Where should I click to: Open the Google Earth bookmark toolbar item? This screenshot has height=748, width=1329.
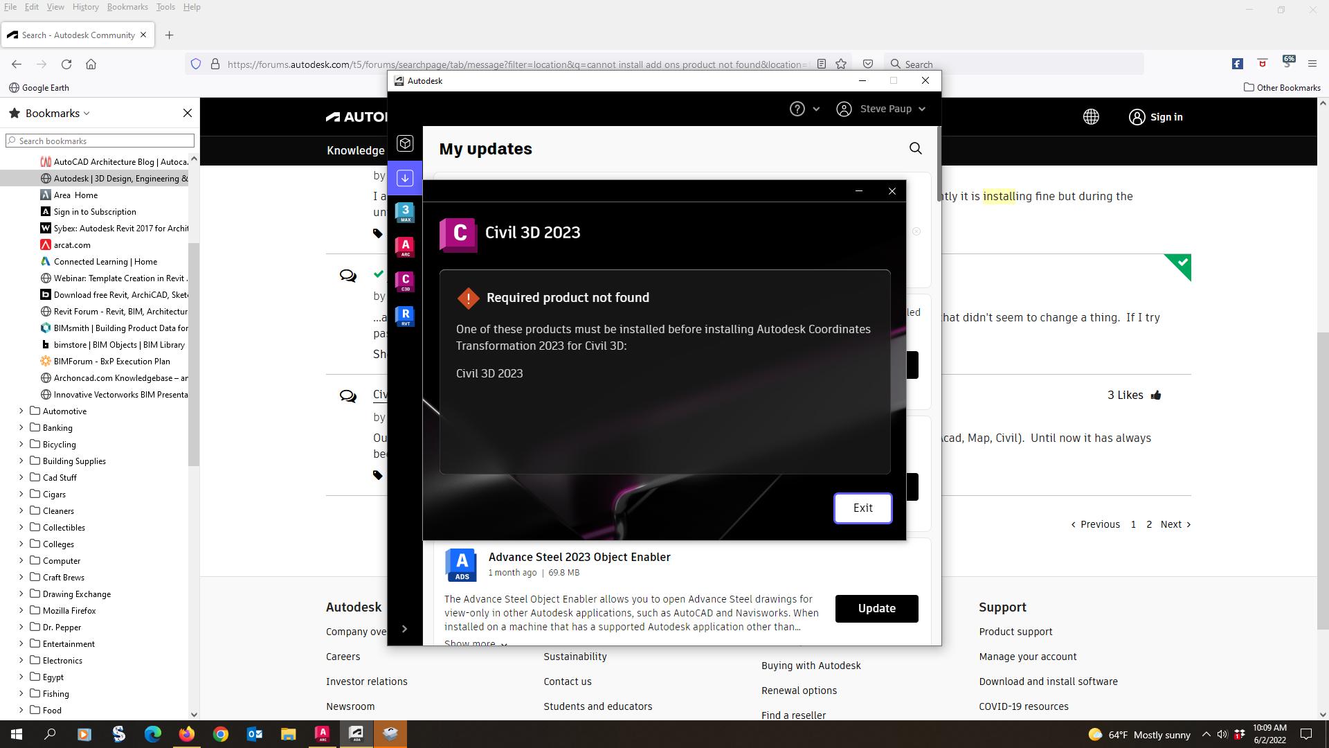tap(39, 88)
